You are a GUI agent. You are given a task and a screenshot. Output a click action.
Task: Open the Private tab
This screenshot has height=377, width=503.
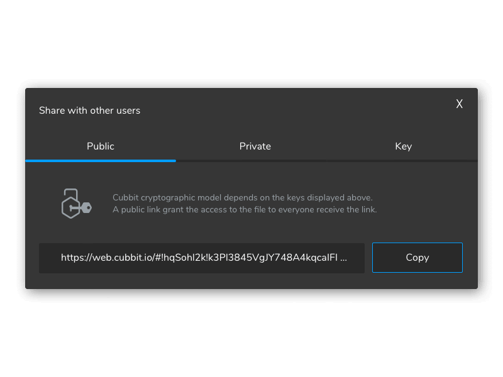pyautogui.click(x=255, y=146)
